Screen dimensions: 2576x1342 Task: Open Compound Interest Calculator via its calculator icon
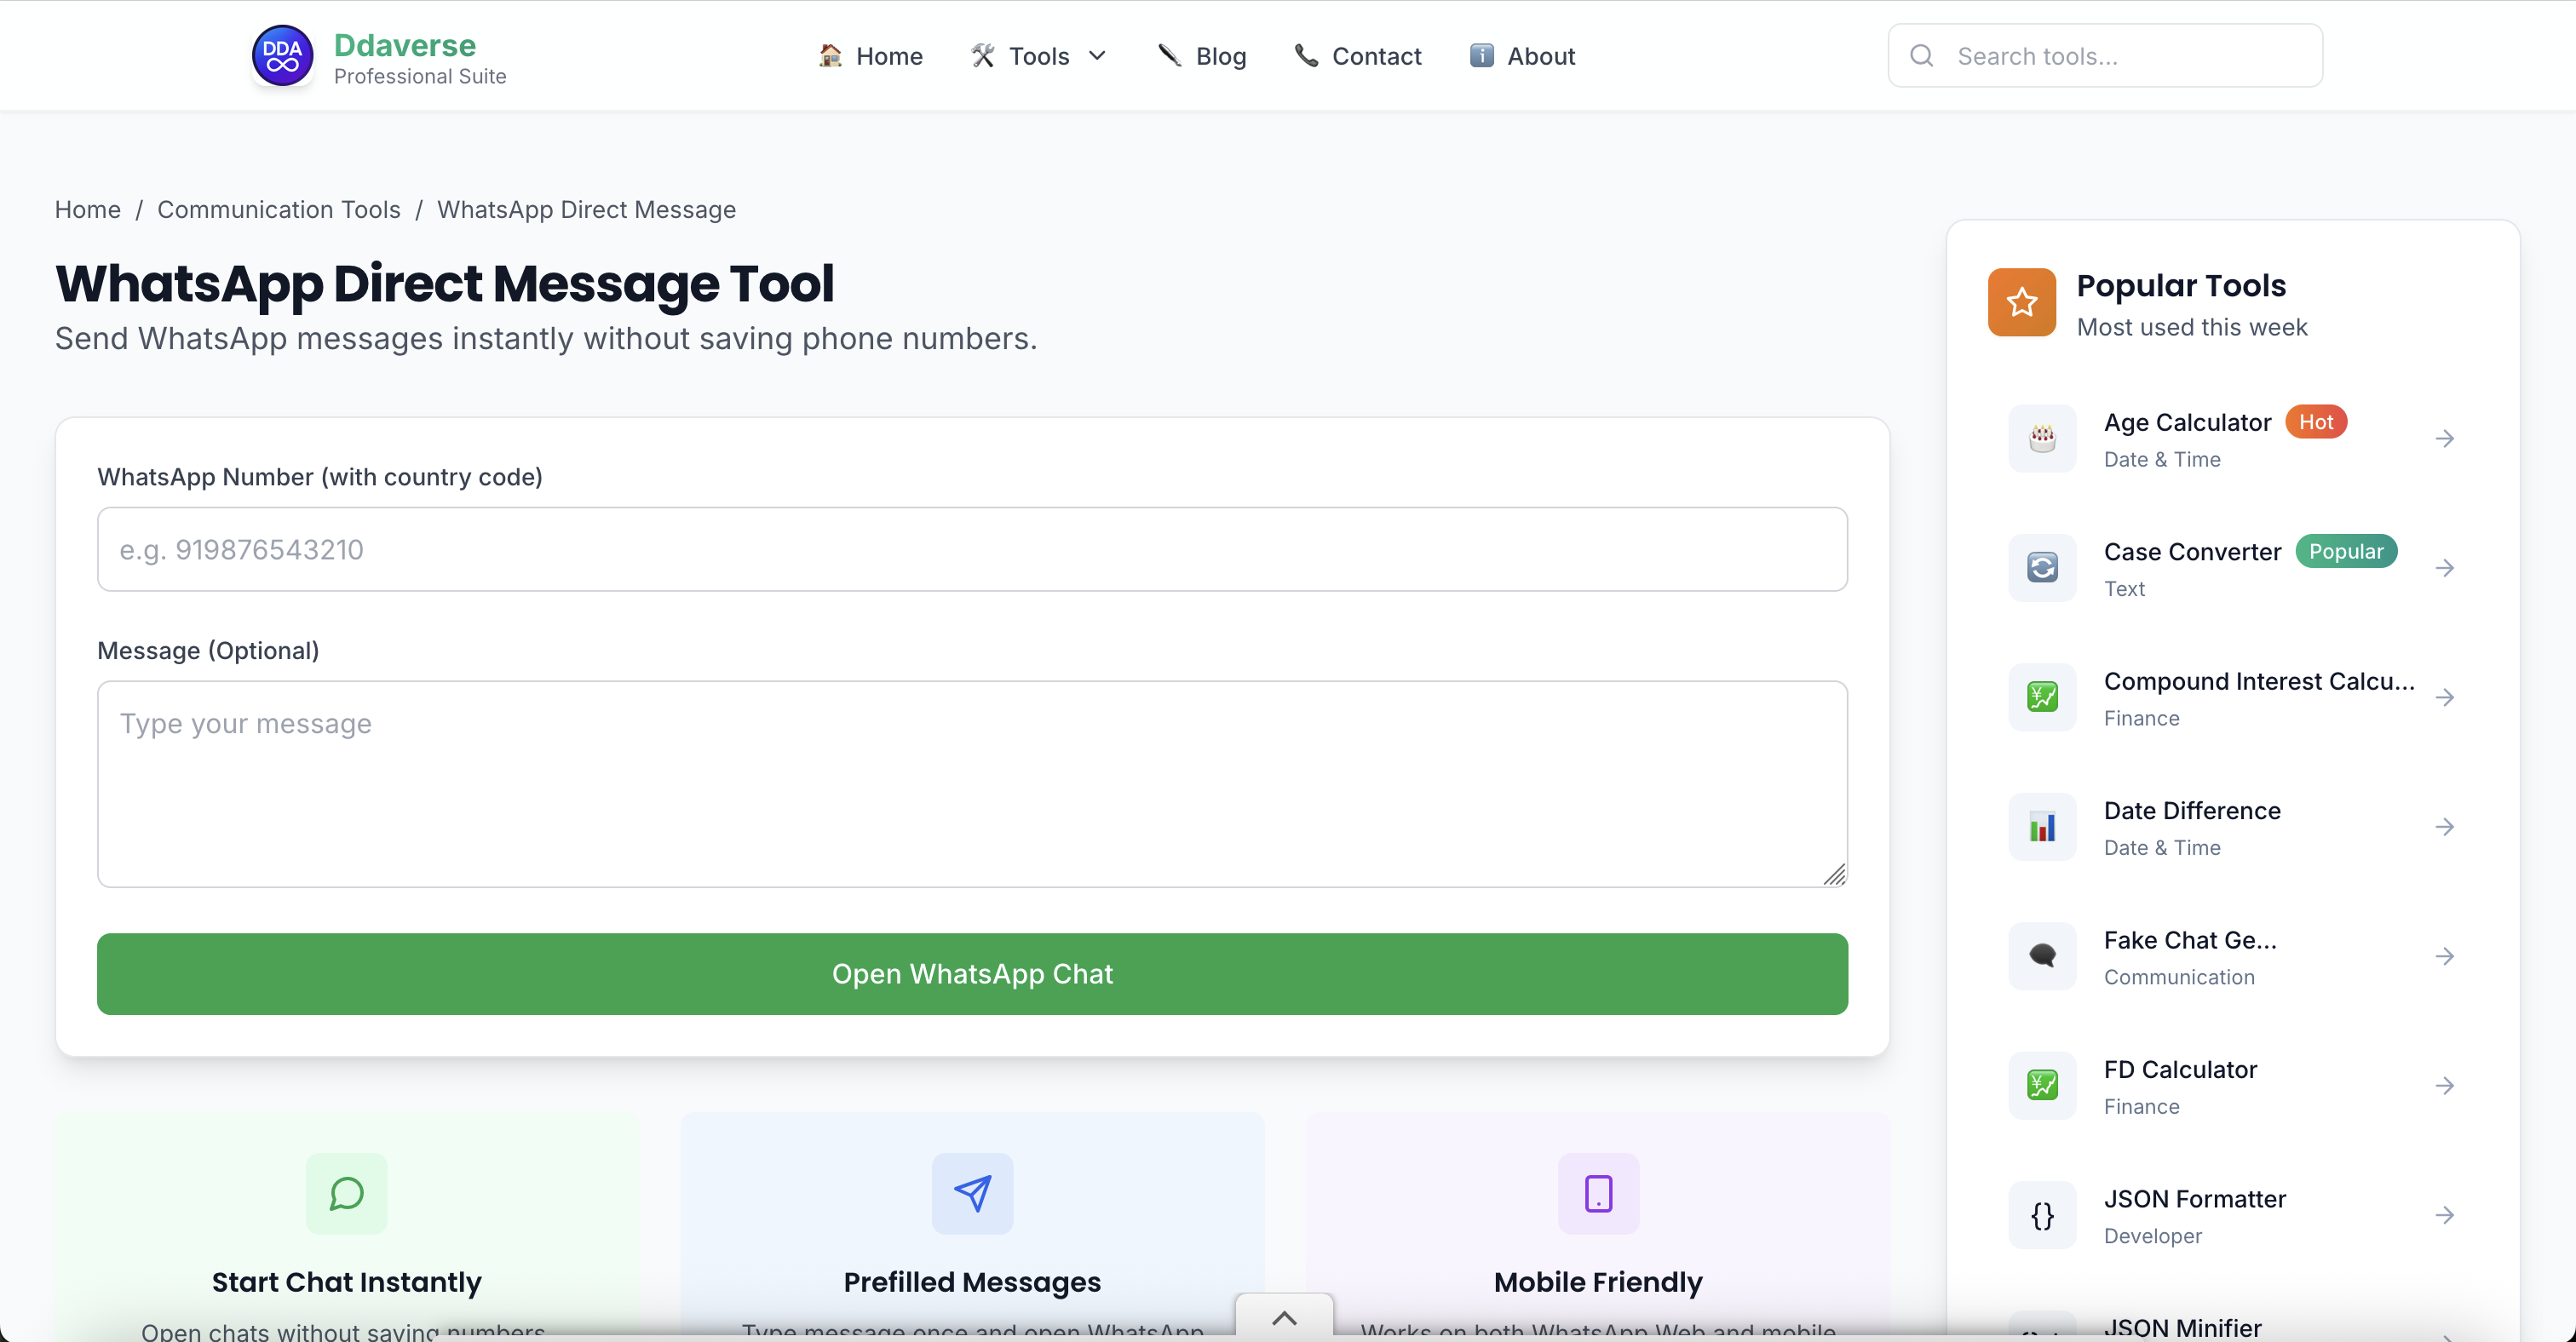tap(2042, 697)
